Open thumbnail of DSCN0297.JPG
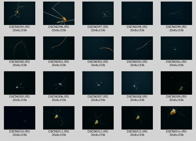 coord(98,13)
